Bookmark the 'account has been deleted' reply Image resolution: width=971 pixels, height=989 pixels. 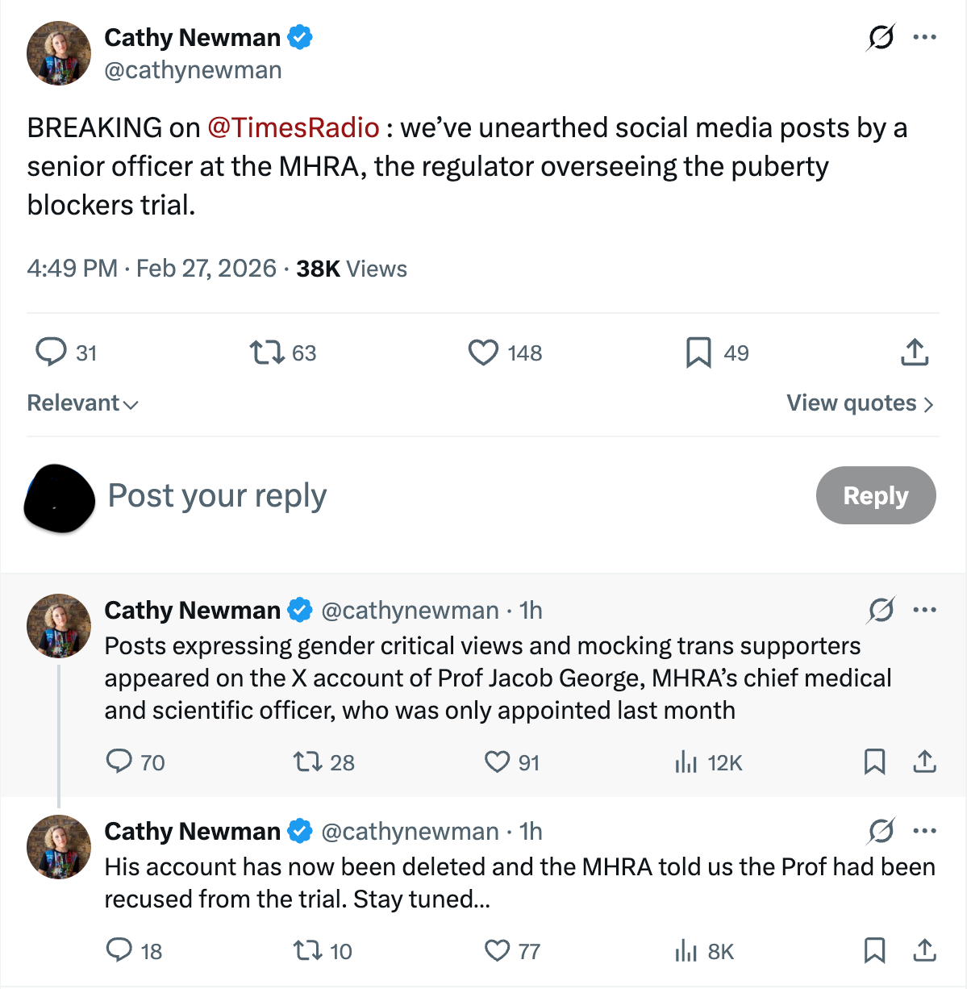(x=874, y=950)
